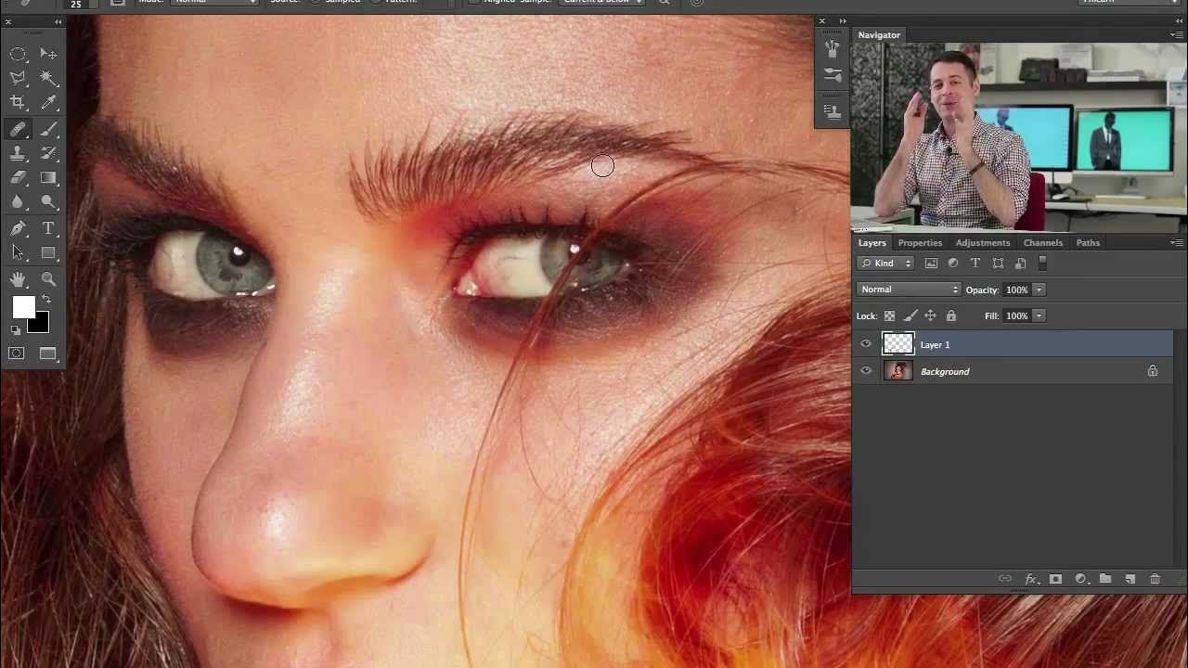Viewport: 1188px width, 668px height.
Task: Toggle Quick Mask mode
Action: 17,353
